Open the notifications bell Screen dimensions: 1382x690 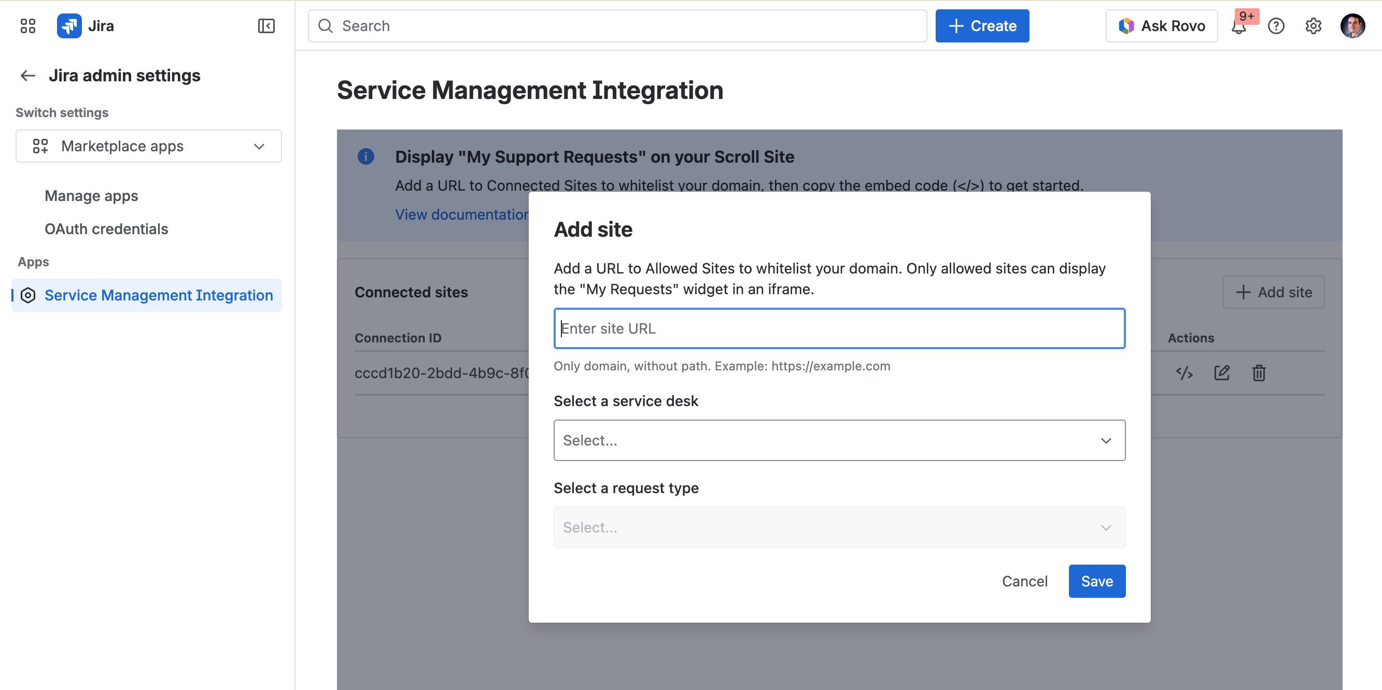[x=1238, y=27]
